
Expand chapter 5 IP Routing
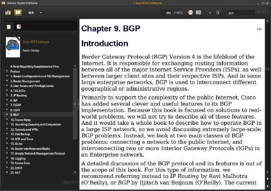coord(7,95)
